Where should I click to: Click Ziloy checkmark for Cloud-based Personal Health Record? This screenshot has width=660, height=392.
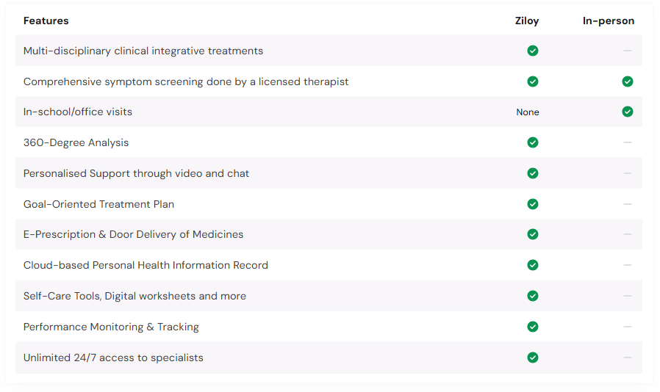pyautogui.click(x=533, y=265)
